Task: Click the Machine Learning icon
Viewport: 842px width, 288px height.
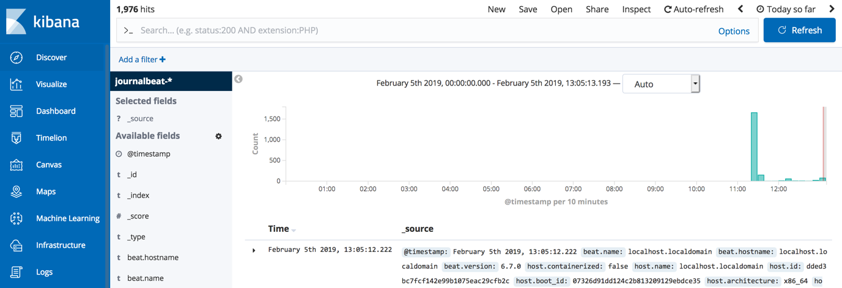Action: tap(17, 218)
